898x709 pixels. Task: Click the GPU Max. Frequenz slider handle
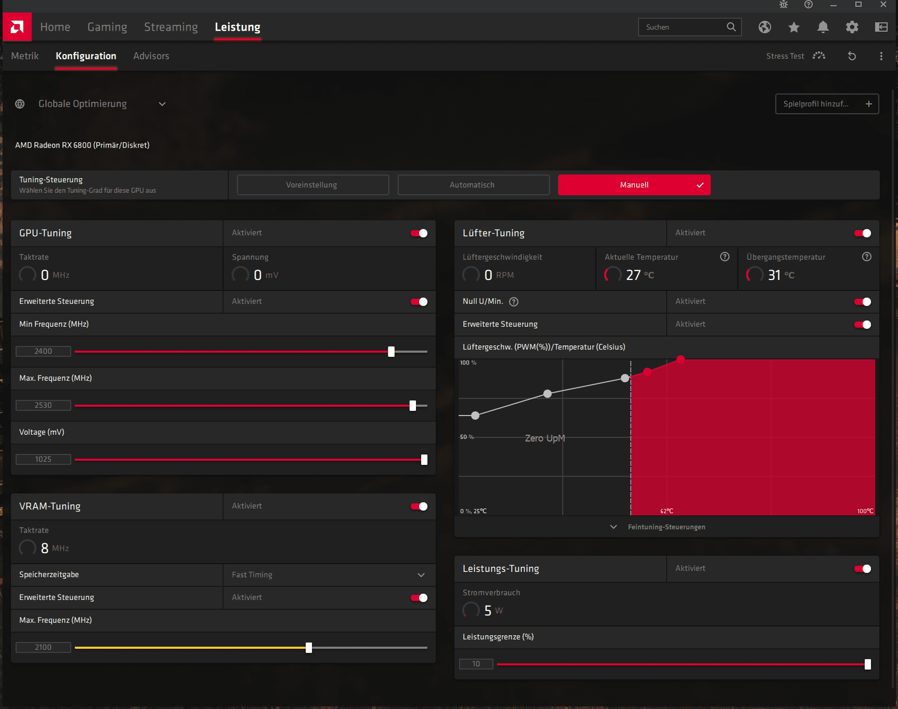(x=413, y=406)
